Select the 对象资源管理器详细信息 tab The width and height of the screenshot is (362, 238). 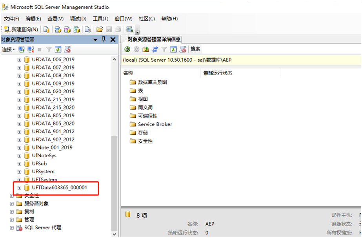(x=154, y=40)
